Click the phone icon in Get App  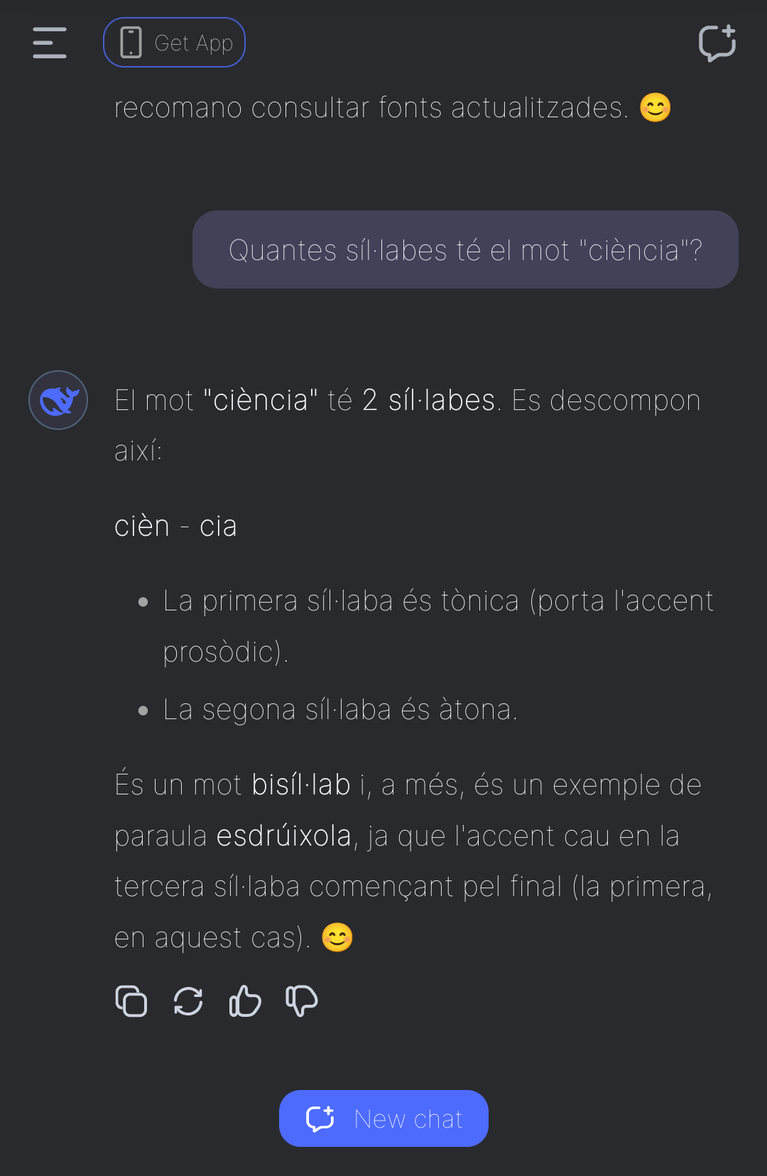[131, 43]
